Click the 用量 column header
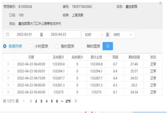Viewport: 167px width, 113px height. pyautogui.click(x=115, y=57)
